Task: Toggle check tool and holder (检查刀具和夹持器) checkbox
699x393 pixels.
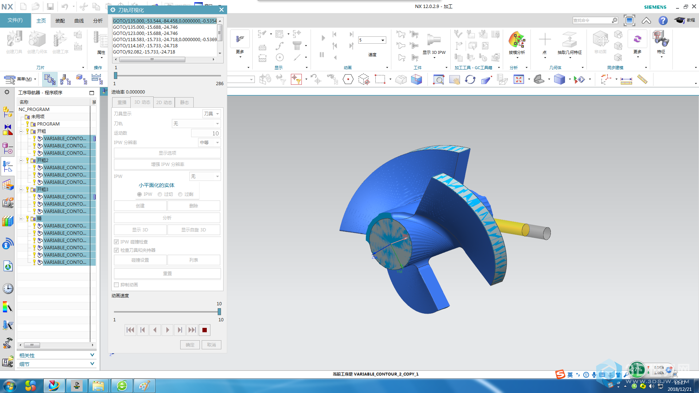Action: pyautogui.click(x=116, y=250)
